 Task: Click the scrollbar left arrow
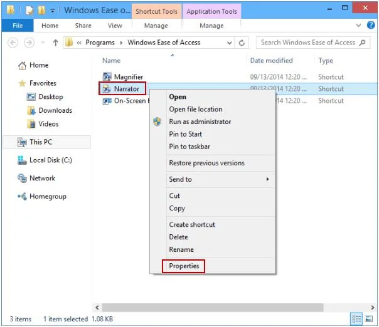click(x=97, y=308)
